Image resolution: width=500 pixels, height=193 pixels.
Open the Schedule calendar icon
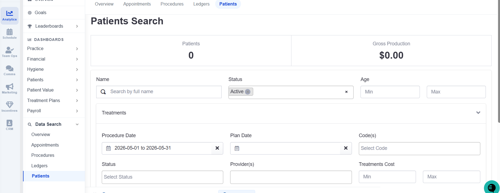[x=9, y=32]
